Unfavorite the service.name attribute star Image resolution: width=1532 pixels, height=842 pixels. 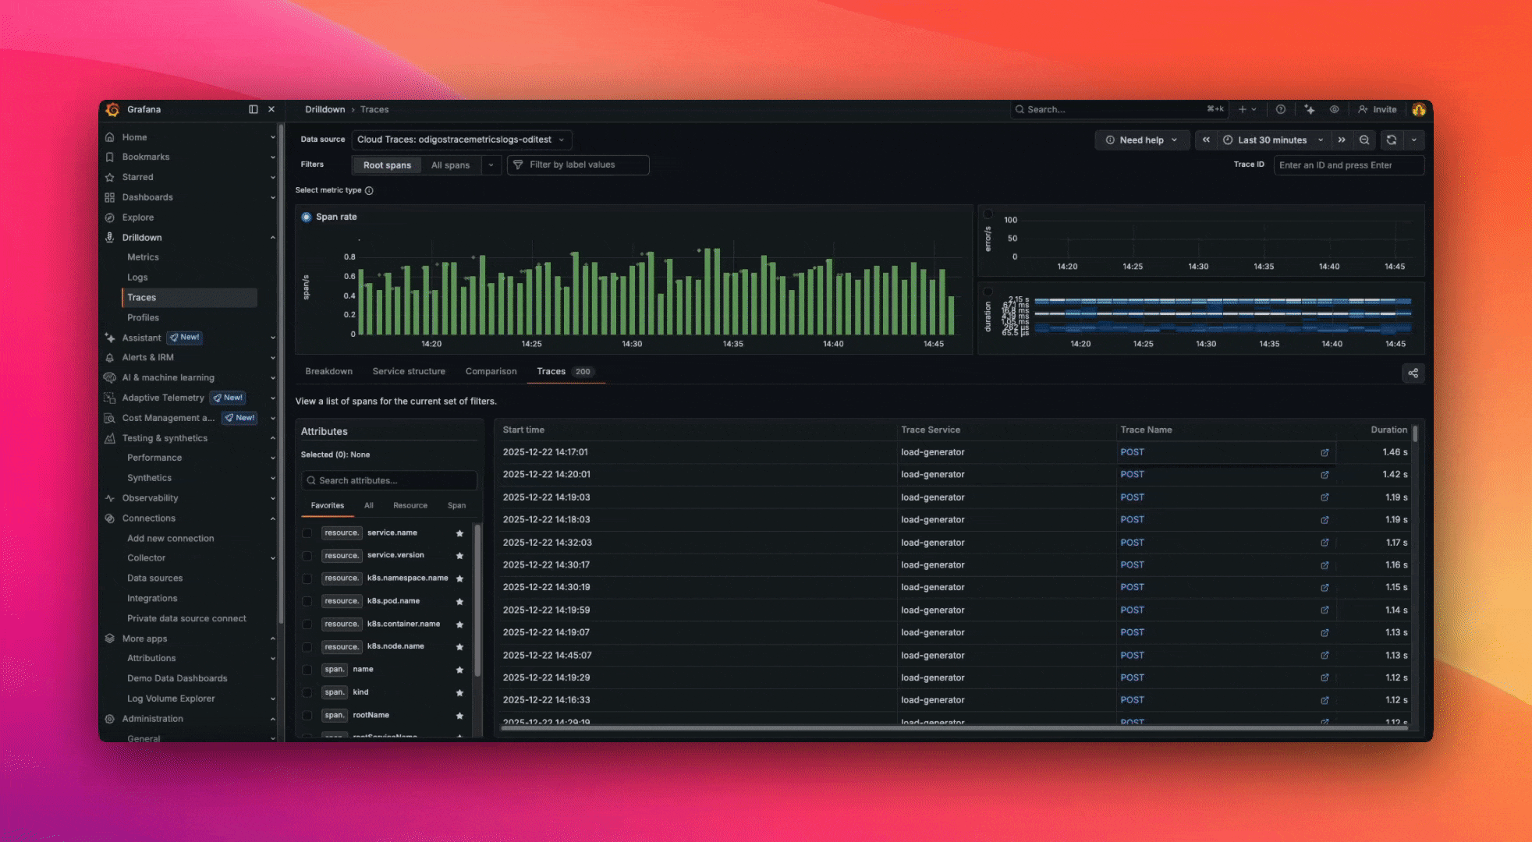[x=459, y=533]
